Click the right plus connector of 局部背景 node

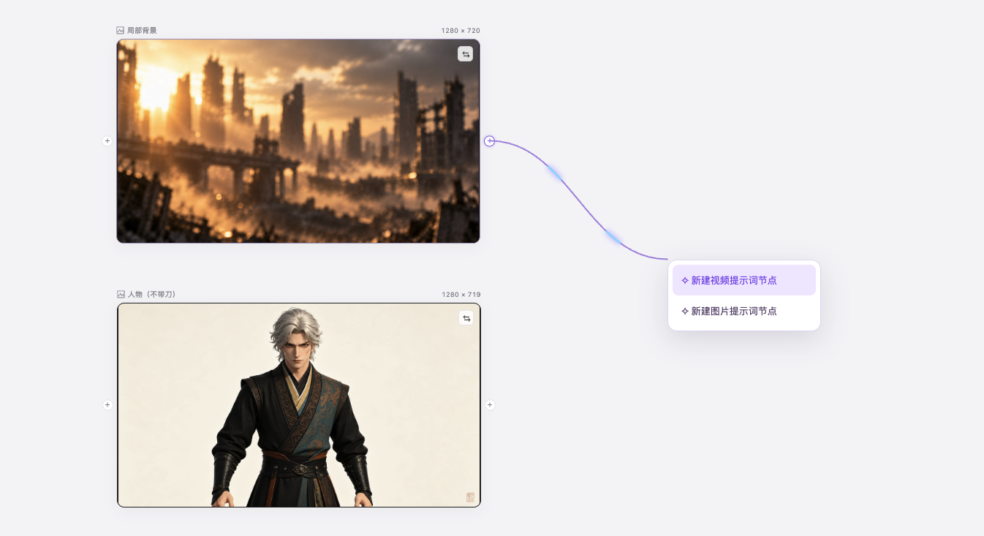tap(490, 141)
